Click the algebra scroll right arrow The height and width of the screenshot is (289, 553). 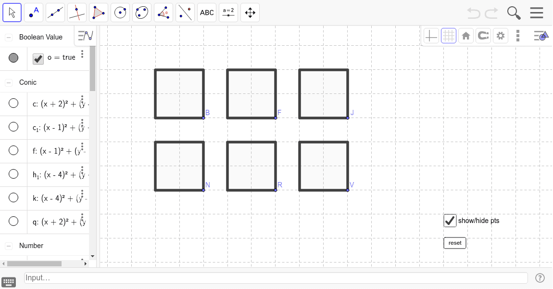85,263
